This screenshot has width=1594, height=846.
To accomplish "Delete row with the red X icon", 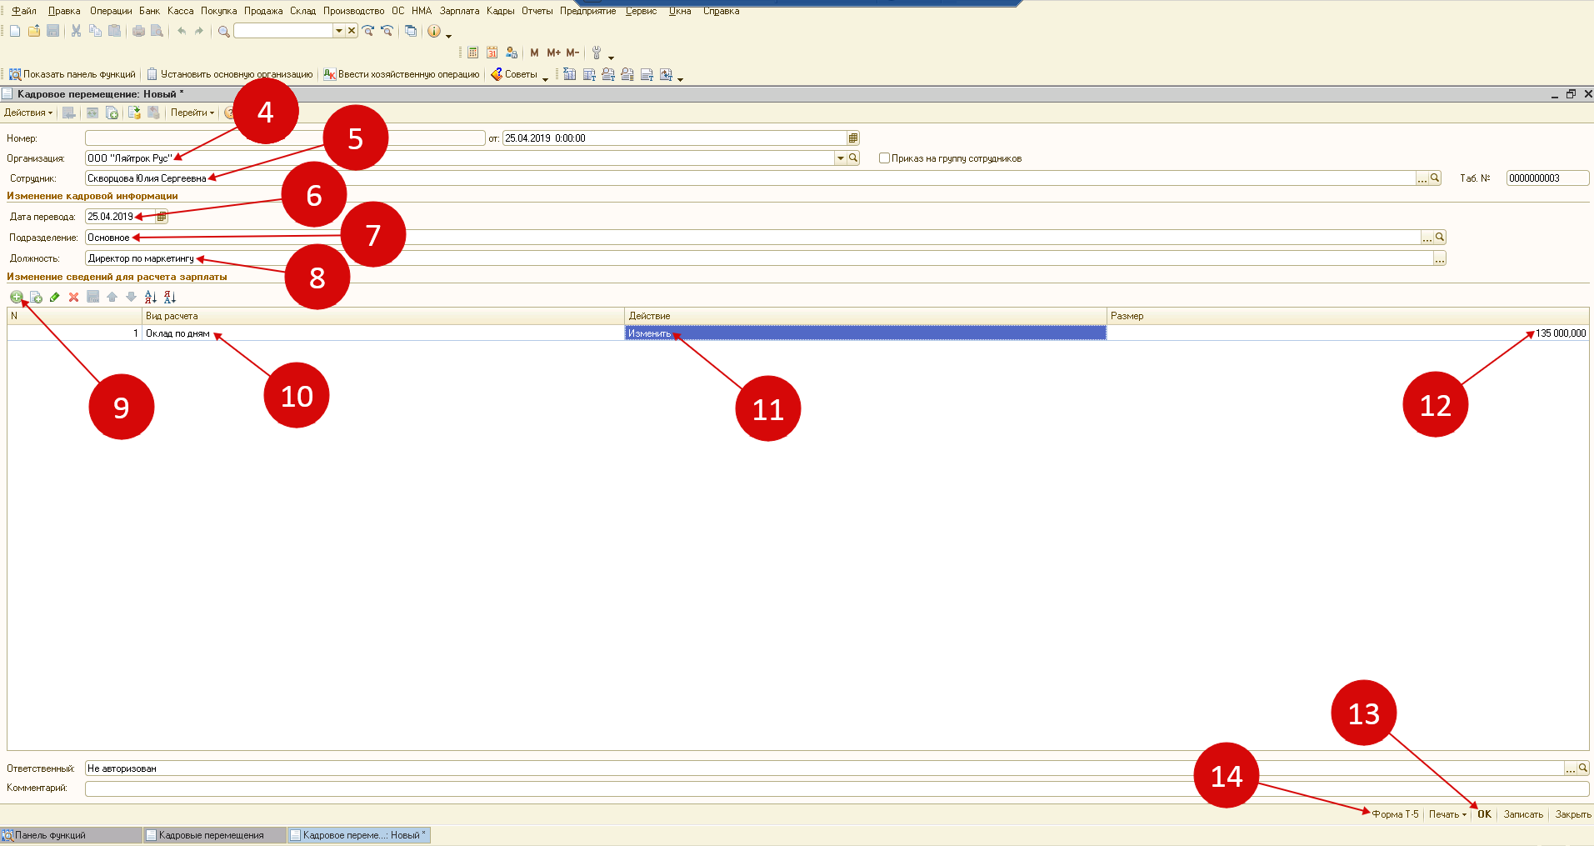I will click(73, 297).
